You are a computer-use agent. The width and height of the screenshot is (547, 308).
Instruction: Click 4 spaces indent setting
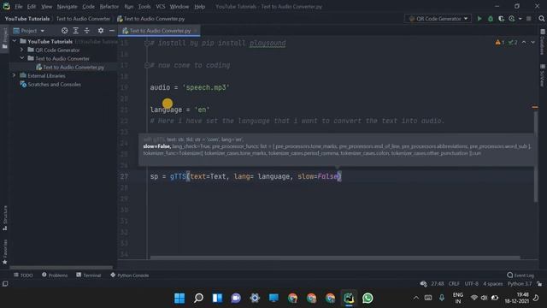pyautogui.click(x=492, y=284)
